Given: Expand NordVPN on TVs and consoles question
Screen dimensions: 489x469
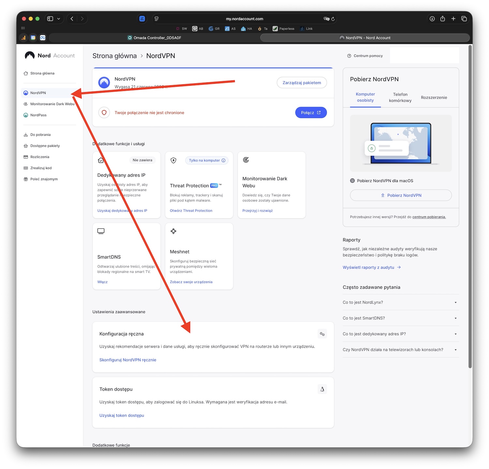Looking at the screenshot, I should (x=400, y=350).
